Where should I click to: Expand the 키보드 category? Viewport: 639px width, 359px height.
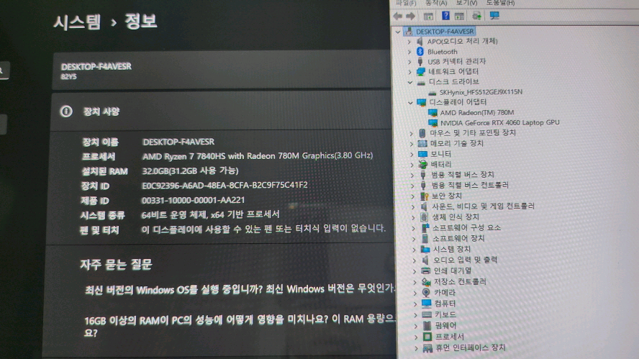coord(415,315)
